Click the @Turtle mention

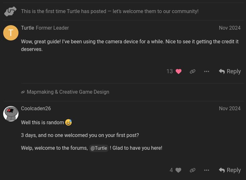click(99, 148)
